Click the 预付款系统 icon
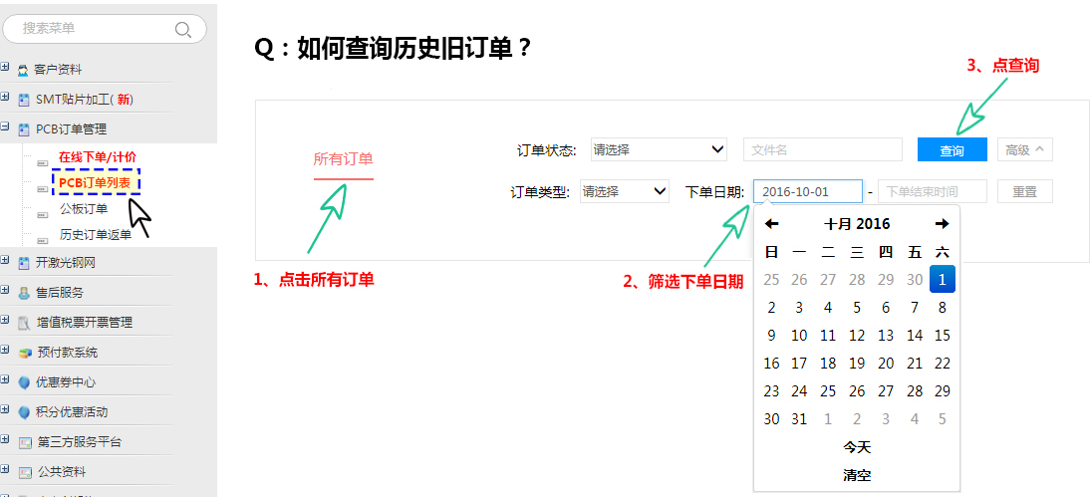This screenshot has width=1090, height=497. tap(25, 353)
